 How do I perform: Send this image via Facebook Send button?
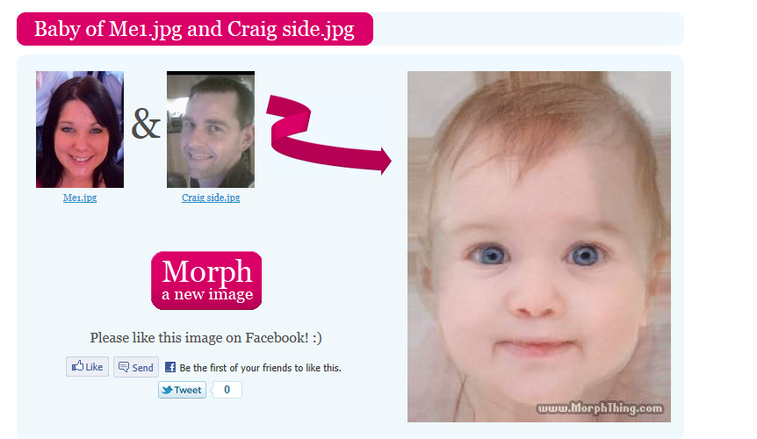pyautogui.click(x=136, y=367)
